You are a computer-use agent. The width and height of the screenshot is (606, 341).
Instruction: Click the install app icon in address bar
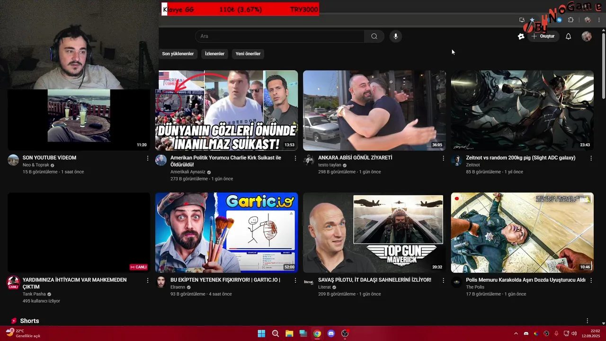click(522, 20)
